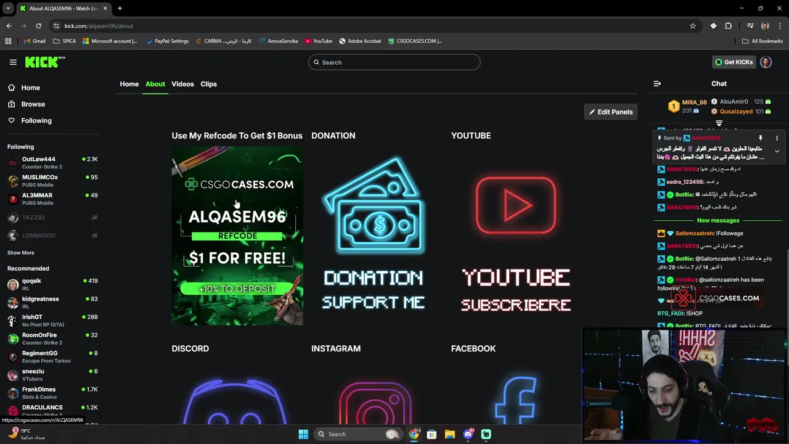Close the About ALQASEM96 tab
The width and height of the screenshot is (789, 444).
(105, 9)
